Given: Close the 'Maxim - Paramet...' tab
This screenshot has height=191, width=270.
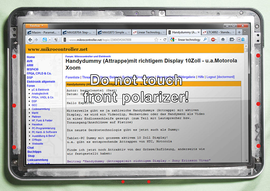Looking at the screenshot, I should [x=59, y=32].
